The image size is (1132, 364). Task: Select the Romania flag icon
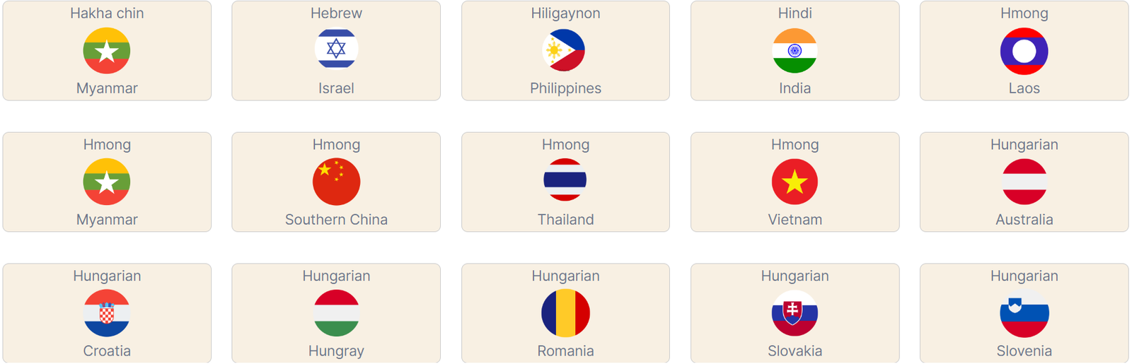(x=565, y=313)
